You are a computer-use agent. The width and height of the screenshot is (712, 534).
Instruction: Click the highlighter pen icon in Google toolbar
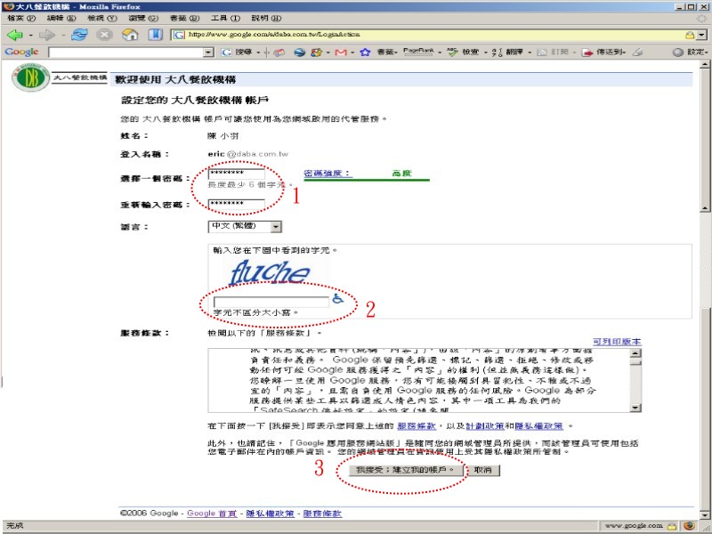coord(637,53)
